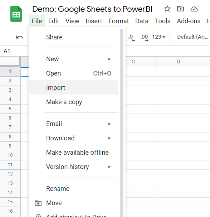Open the File menu
The width and height of the screenshot is (210, 217).
point(37,21)
